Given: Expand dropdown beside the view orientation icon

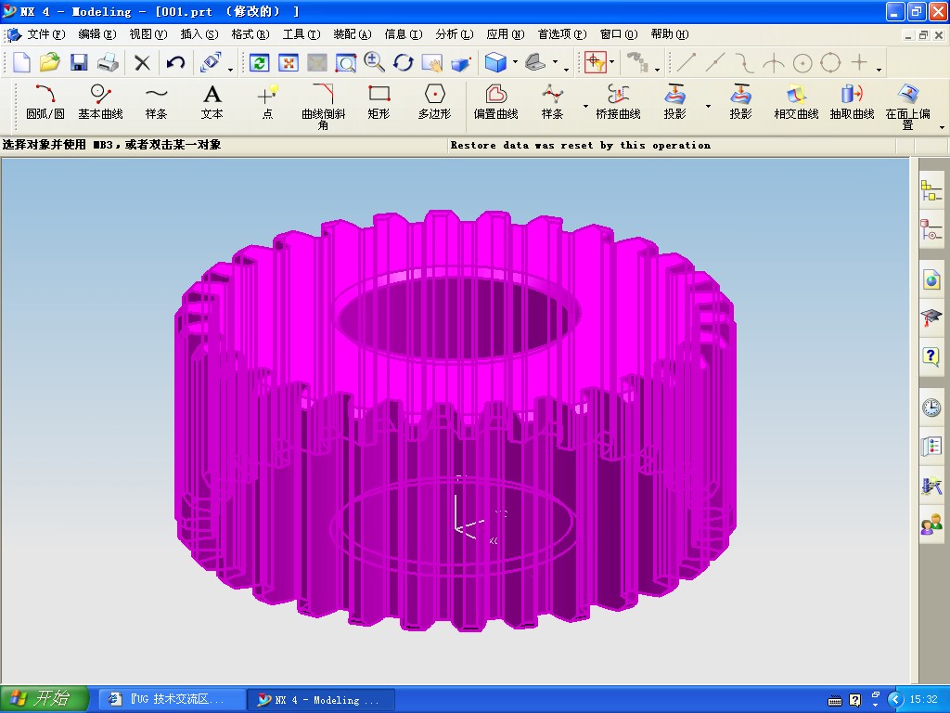Looking at the screenshot, I should pyautogui.click(x=555, y=62).
